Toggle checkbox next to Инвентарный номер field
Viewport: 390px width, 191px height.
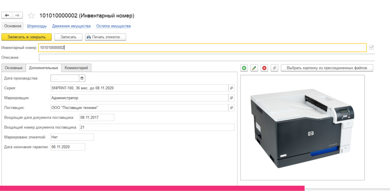pyautogui.click(x=371, y=48)
